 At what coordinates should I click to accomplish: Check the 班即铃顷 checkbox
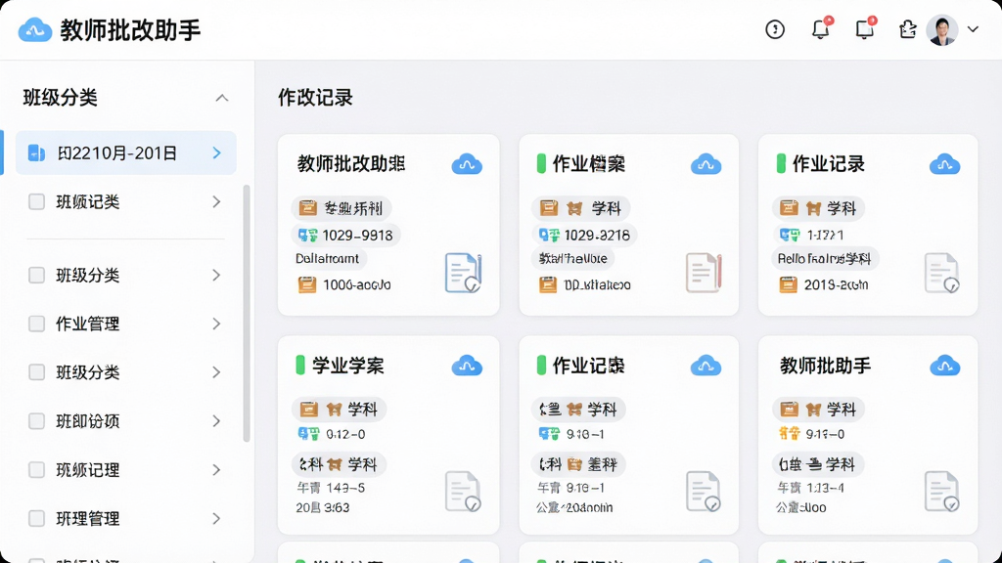[x=36, y=421]
